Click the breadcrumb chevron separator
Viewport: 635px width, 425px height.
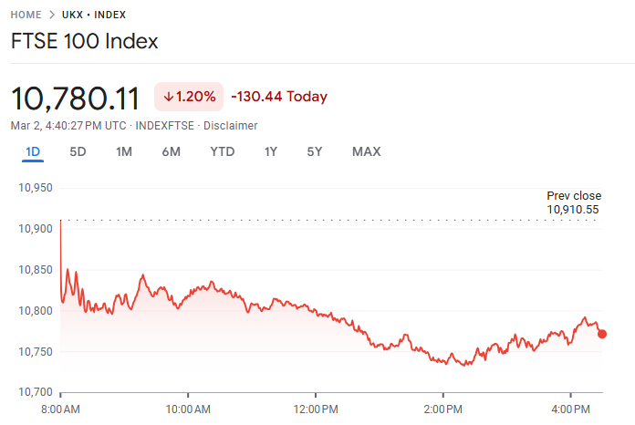pyautogui.click(x=52, y=15)
